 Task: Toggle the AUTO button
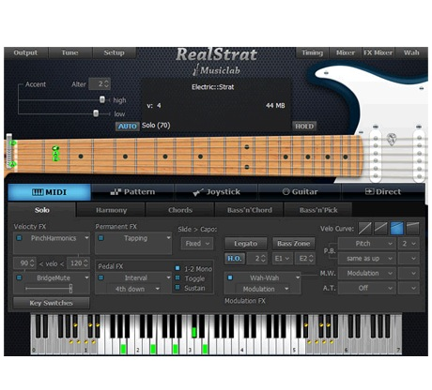(128, 127)
